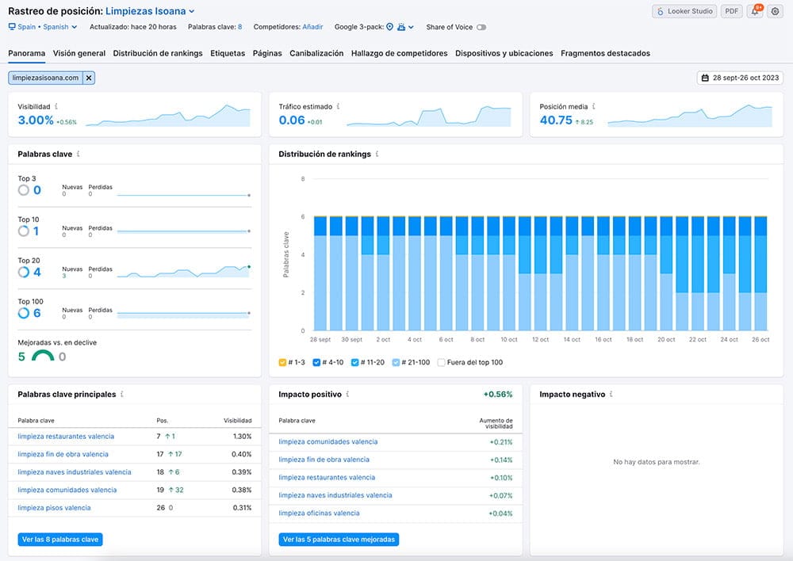Image resolution: width=793 pixels, height=561 pixels.
Task: Open the 28 sept-26 oct 2023 date picker
Action: click(740, 78)
